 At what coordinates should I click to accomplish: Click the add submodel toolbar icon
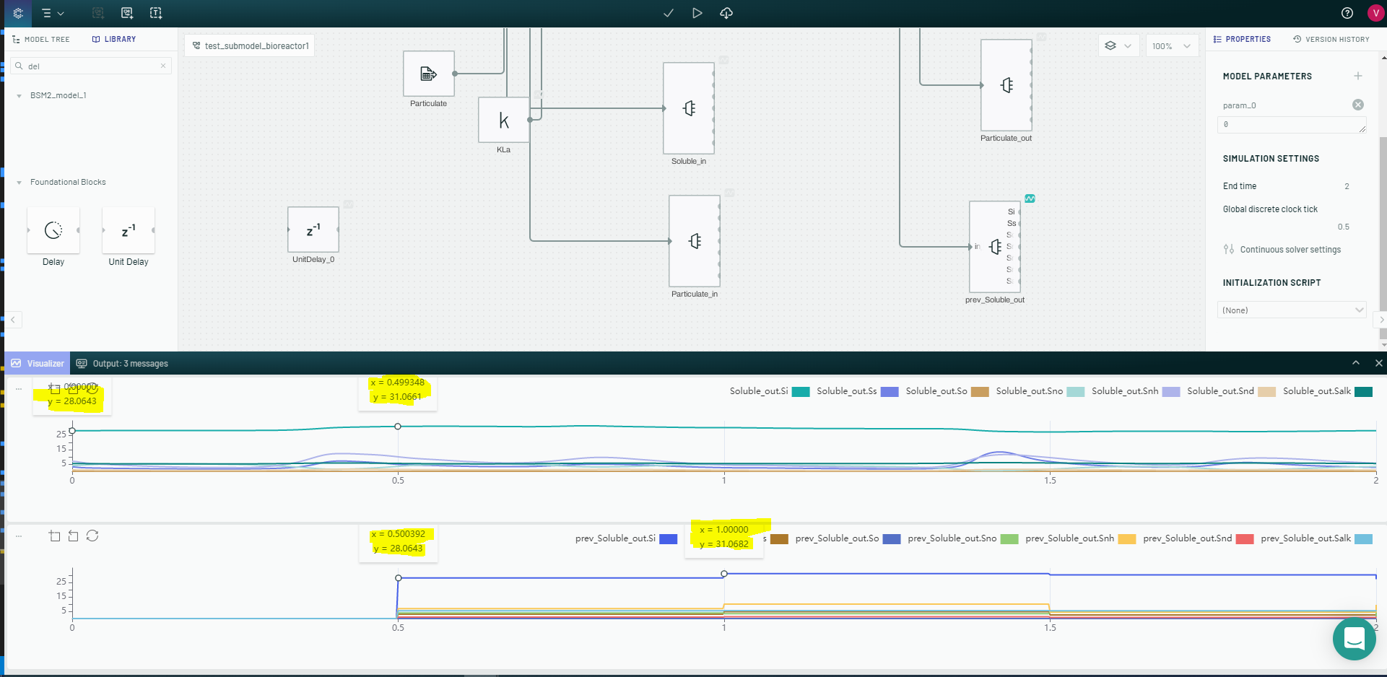(x=127, y=13)
